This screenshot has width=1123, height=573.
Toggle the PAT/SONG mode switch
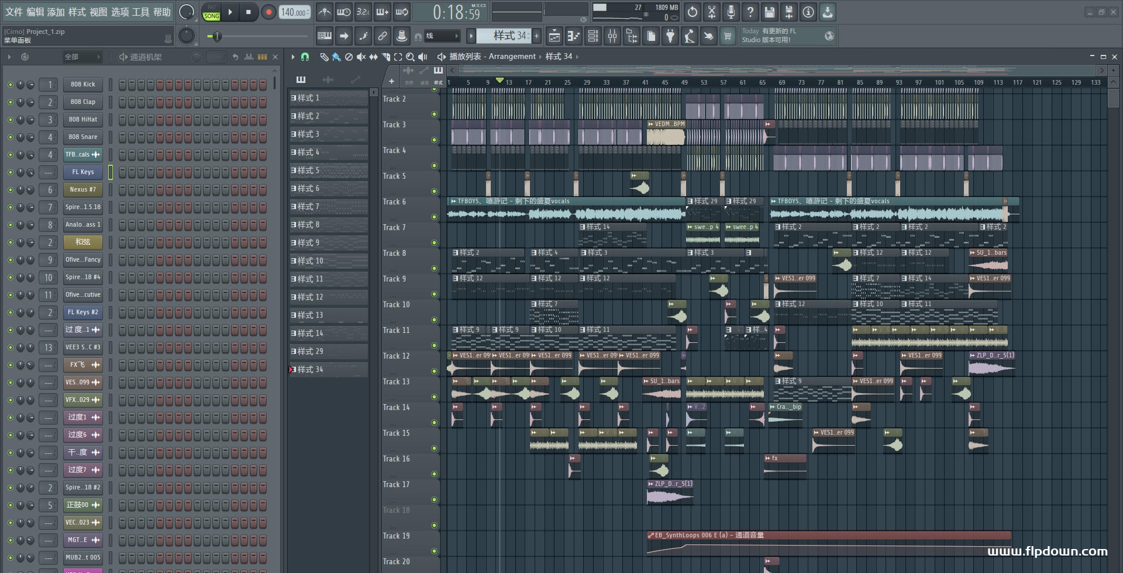coord(211,12)
